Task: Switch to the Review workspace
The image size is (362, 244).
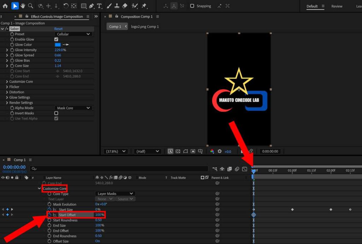Action: click(337, 6)
